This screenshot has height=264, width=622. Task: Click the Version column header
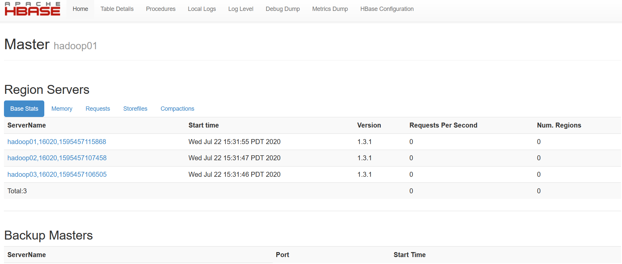369,125
